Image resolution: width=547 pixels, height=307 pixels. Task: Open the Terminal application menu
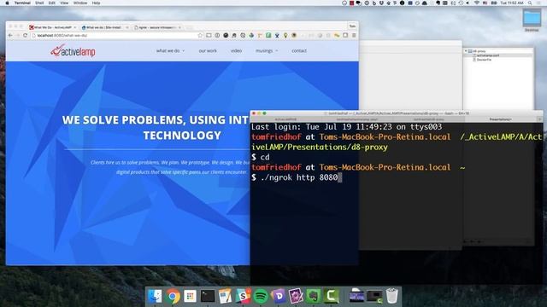pos(22,3)
